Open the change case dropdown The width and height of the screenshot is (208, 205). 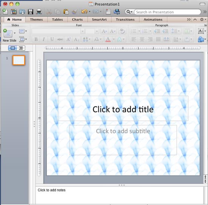(98, 39)
